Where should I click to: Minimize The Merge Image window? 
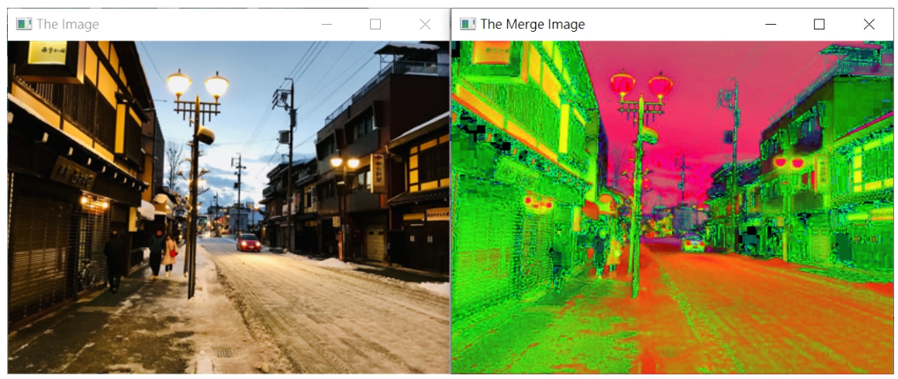tap(770, 24)
